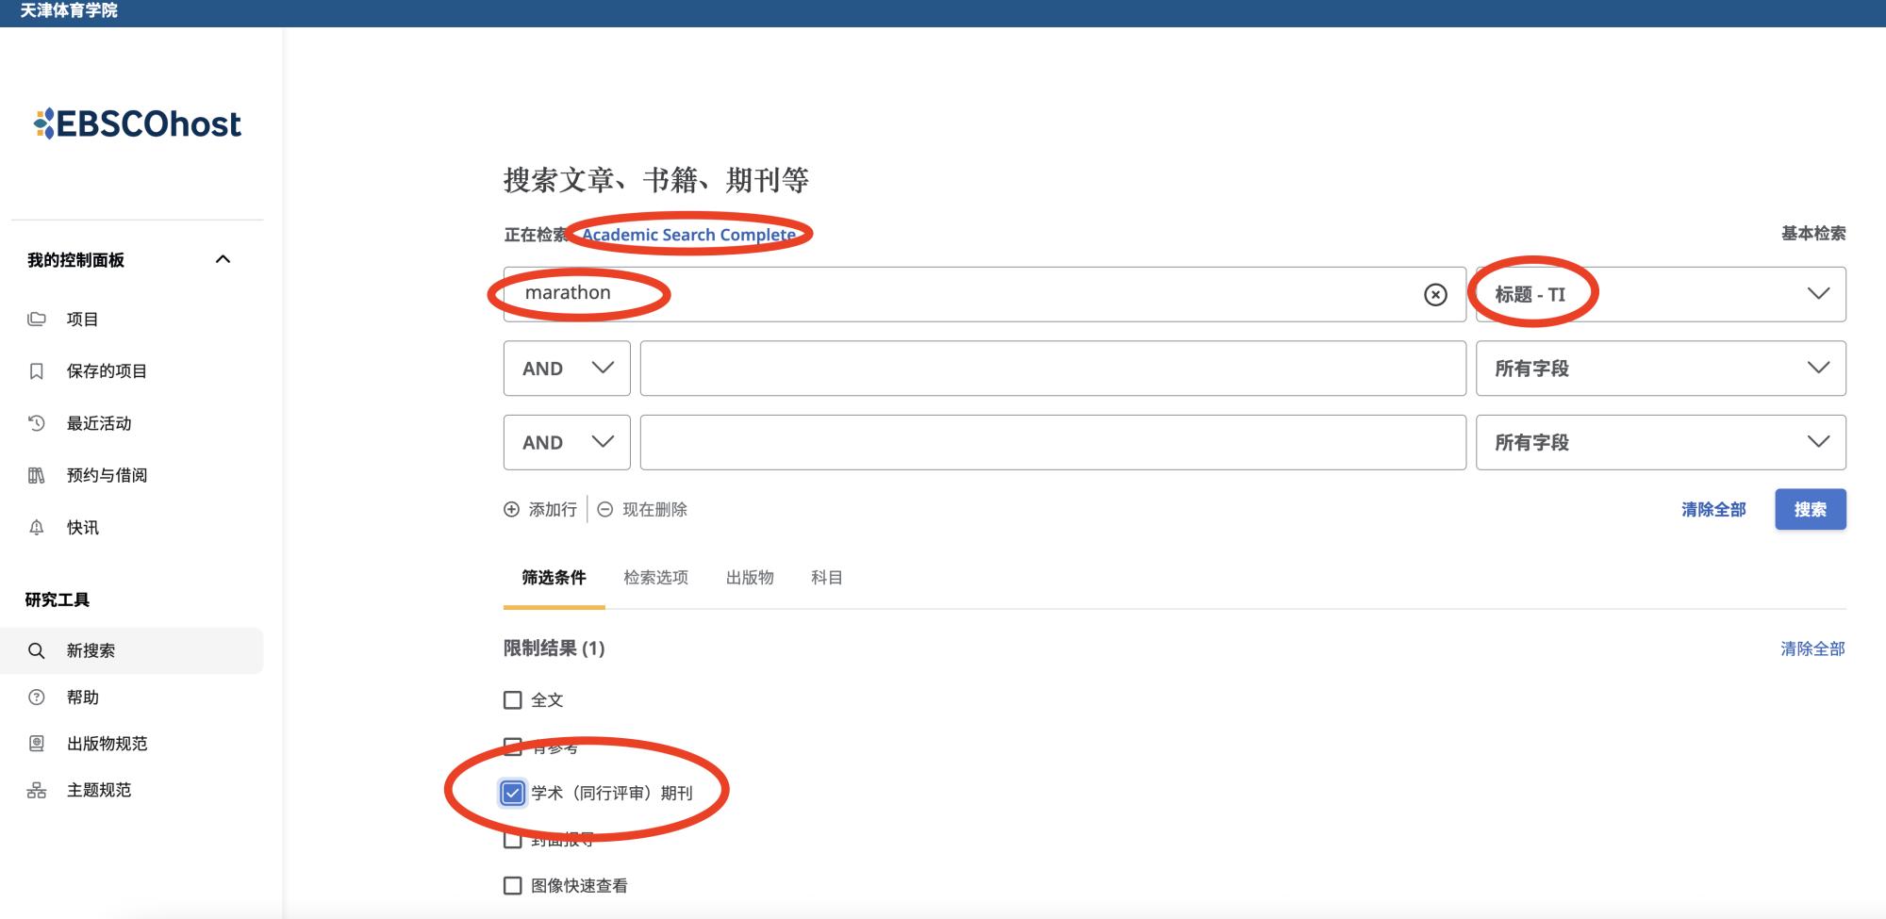Image resolution: width=1886 pixels, height=919 pixels.
Task: Collapse 我的控制面板 section chevron
Action: point(223,259)
